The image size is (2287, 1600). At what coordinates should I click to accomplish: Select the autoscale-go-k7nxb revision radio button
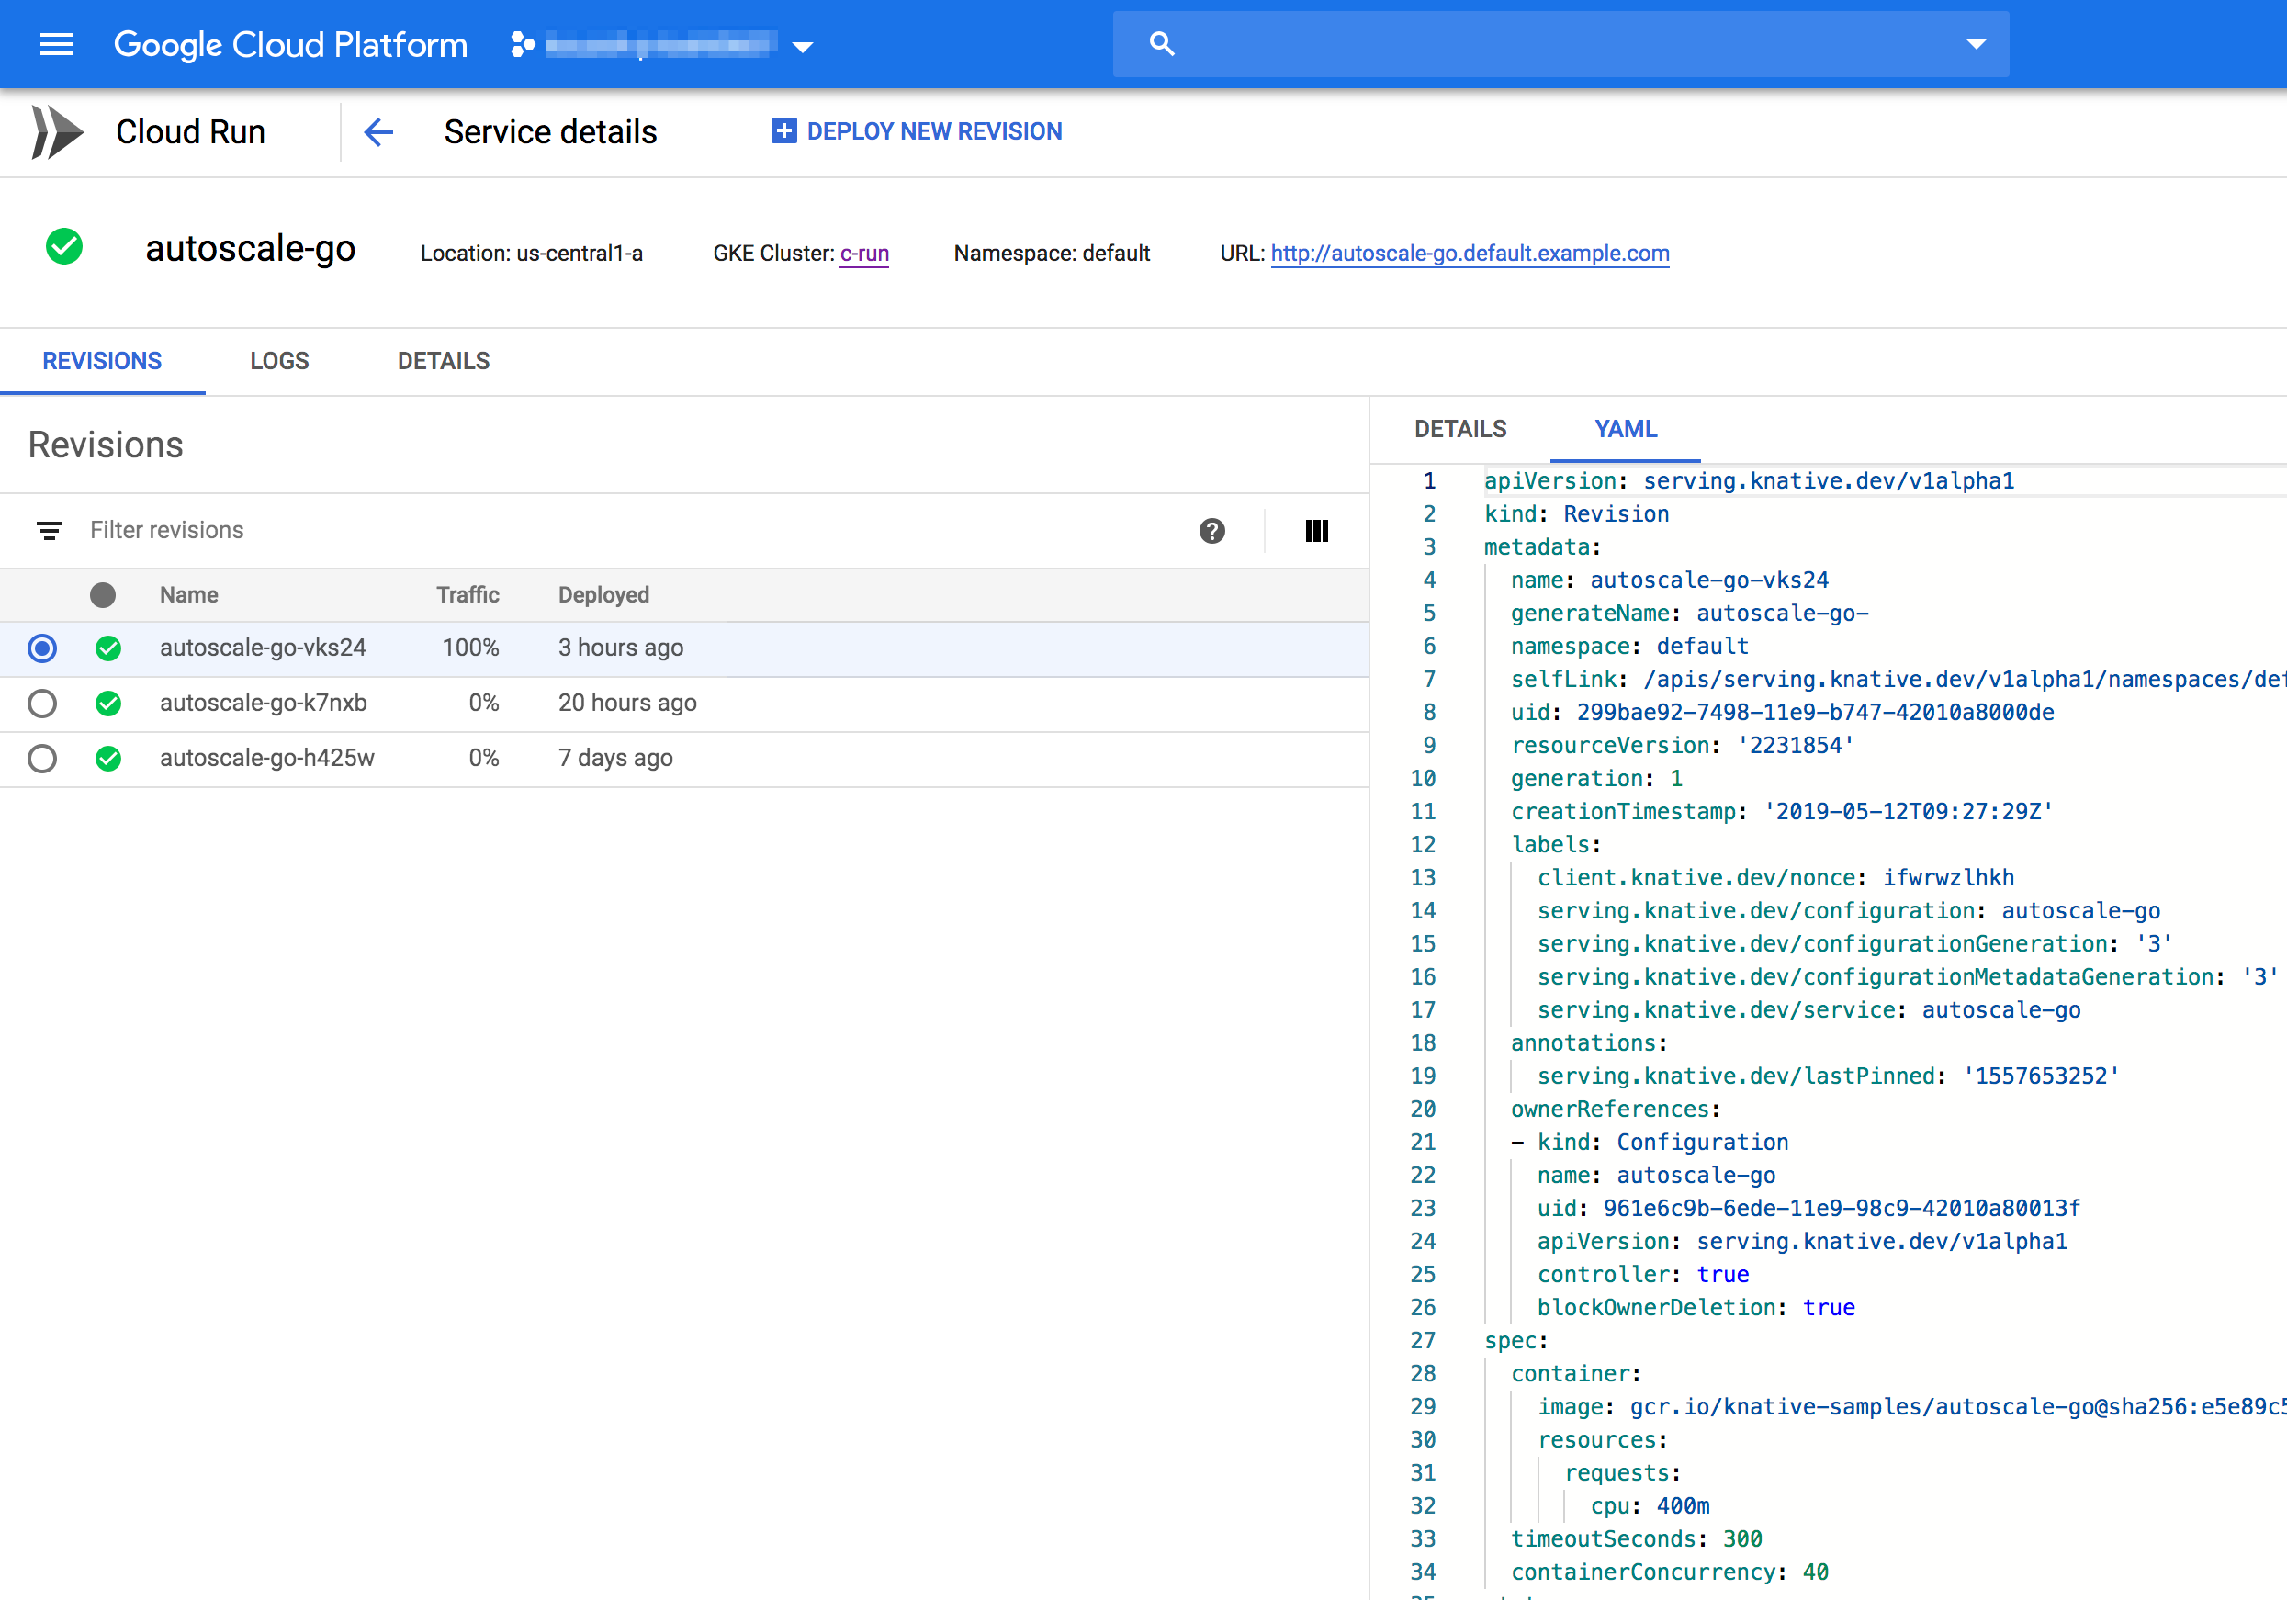[x=42, y=704]
